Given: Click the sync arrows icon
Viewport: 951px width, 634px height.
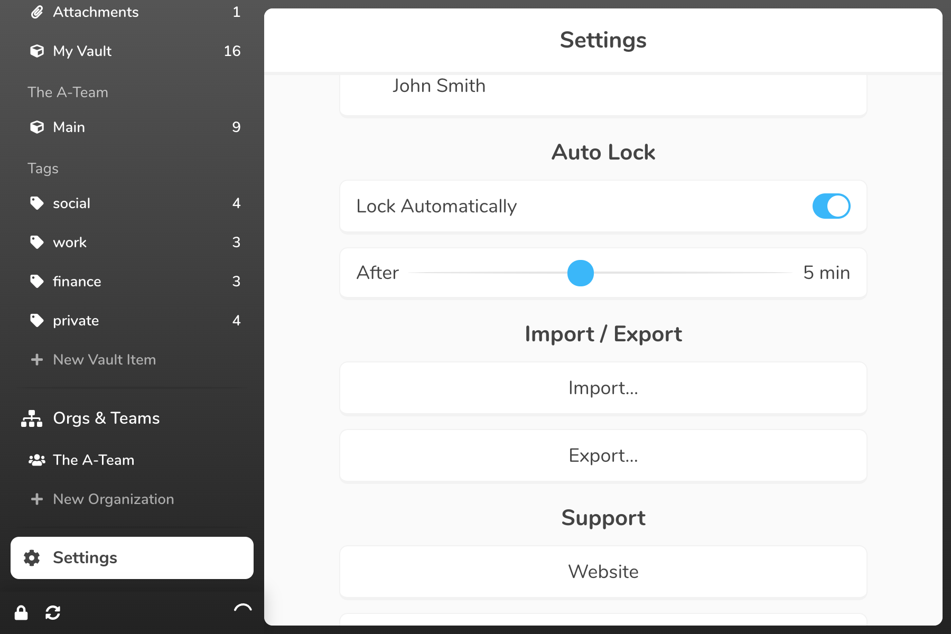Looking at the screenshot, I should click(x=53, y=613).
